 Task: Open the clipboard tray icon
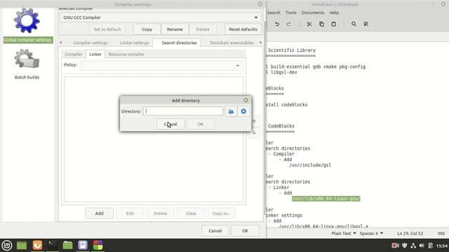click(x=430, y=246)
